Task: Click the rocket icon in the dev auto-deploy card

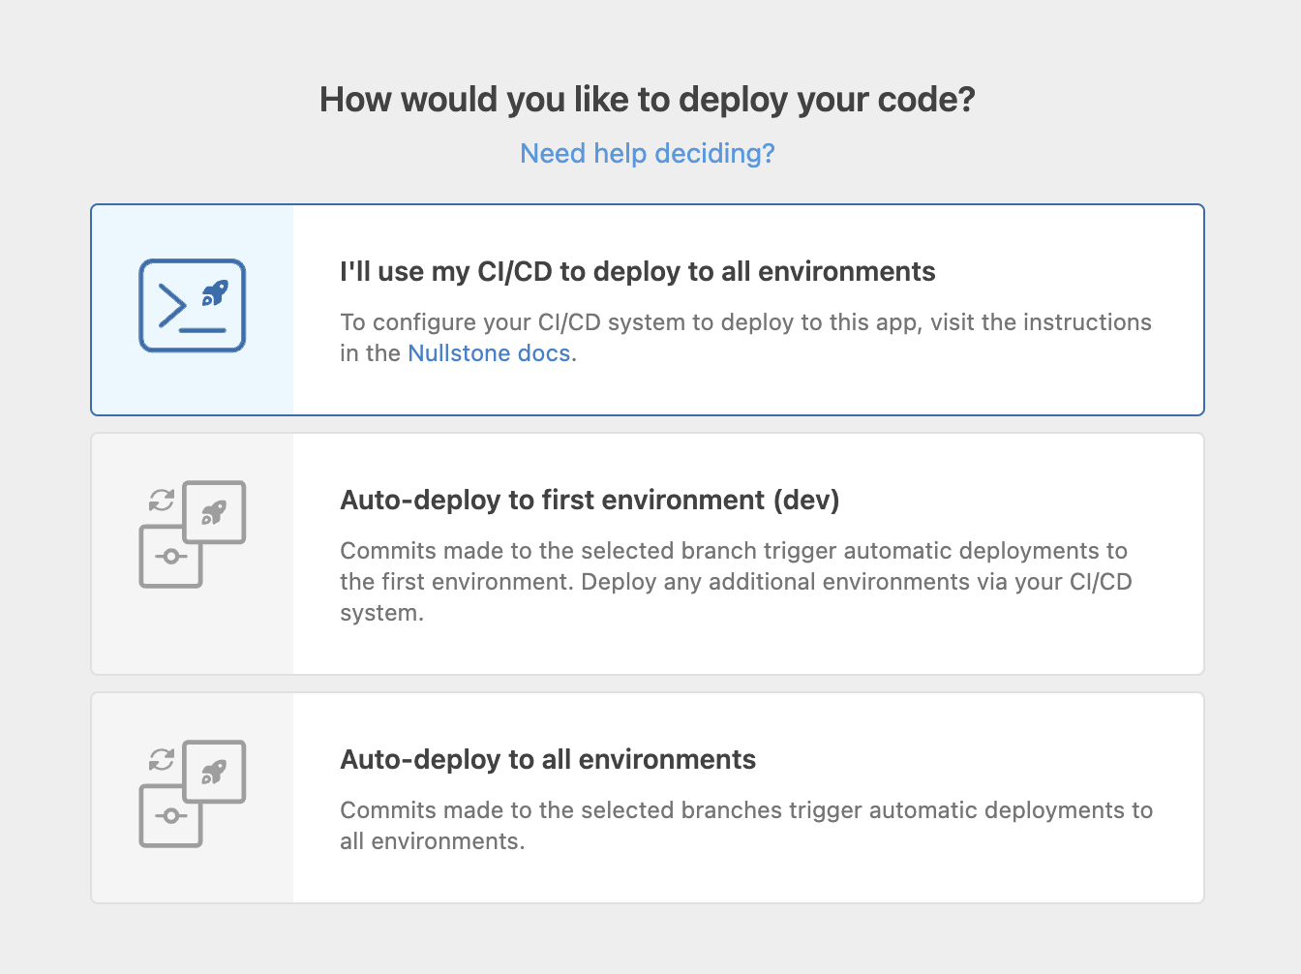Action: 214,513
